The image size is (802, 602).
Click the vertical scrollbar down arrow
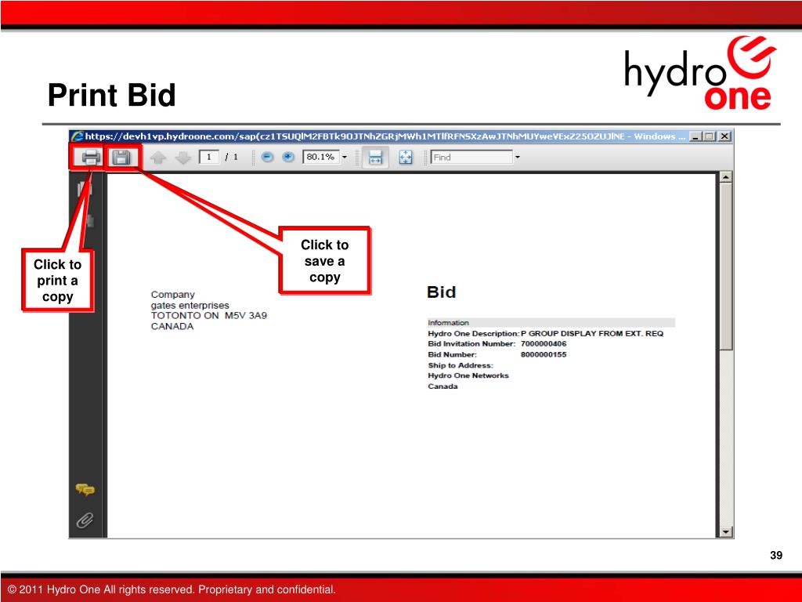[x=726, y=532]
